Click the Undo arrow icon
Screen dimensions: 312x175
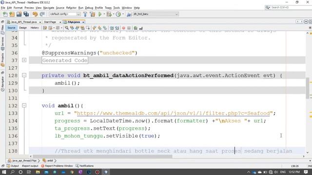tap(35, 14)
